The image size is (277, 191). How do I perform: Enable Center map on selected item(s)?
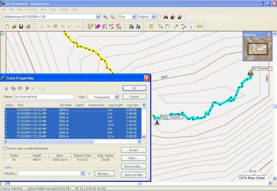click(x=5, y=148)
